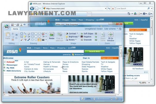Click the Refresh button in Internet Explorer

[x=109, y=9]
